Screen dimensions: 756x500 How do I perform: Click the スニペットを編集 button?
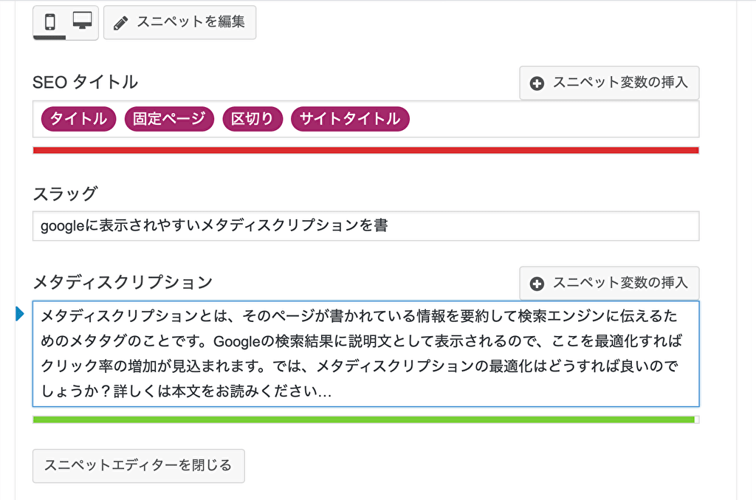tap(179, 22)
